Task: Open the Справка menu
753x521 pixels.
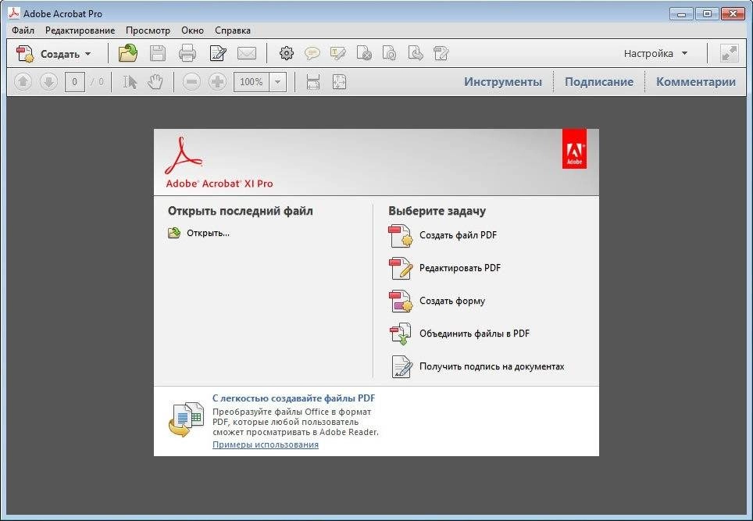Action: click(x=233, y=30)
